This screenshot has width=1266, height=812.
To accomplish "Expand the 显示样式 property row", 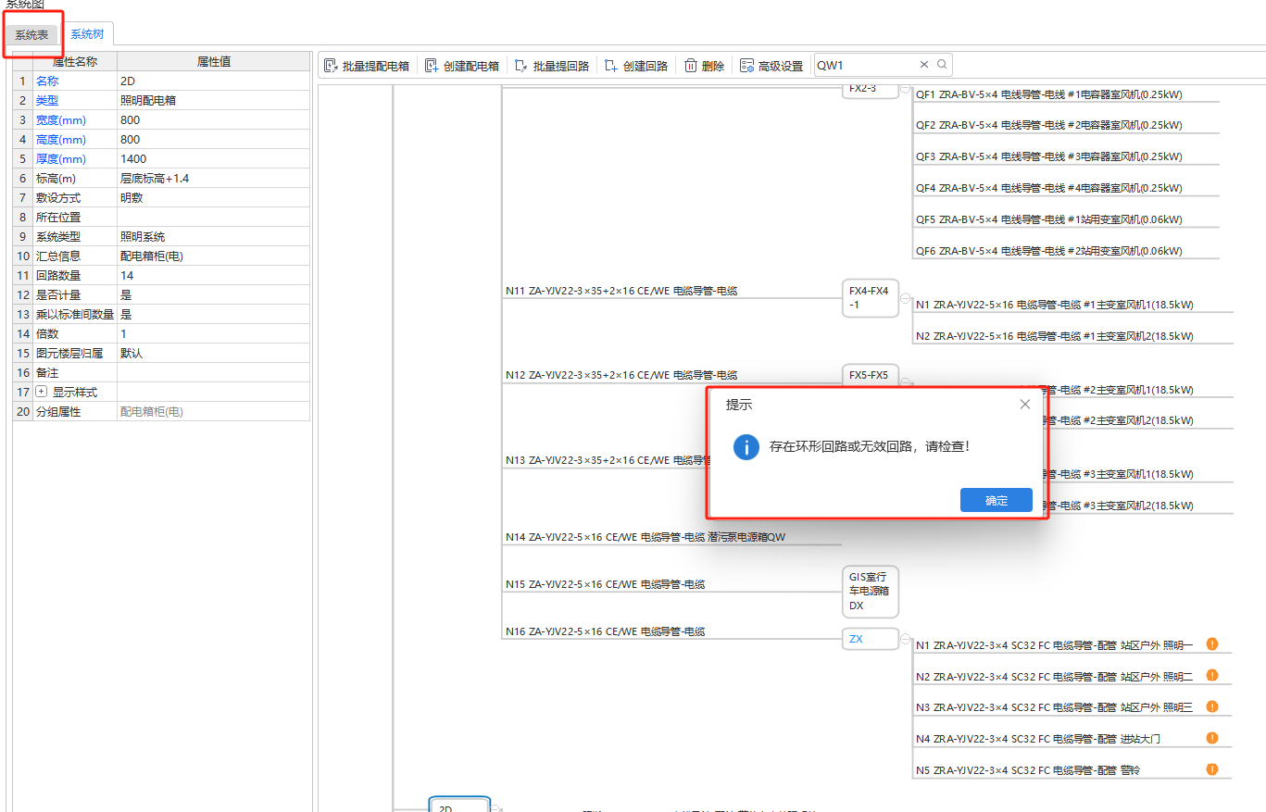I will tap(41, 392).
